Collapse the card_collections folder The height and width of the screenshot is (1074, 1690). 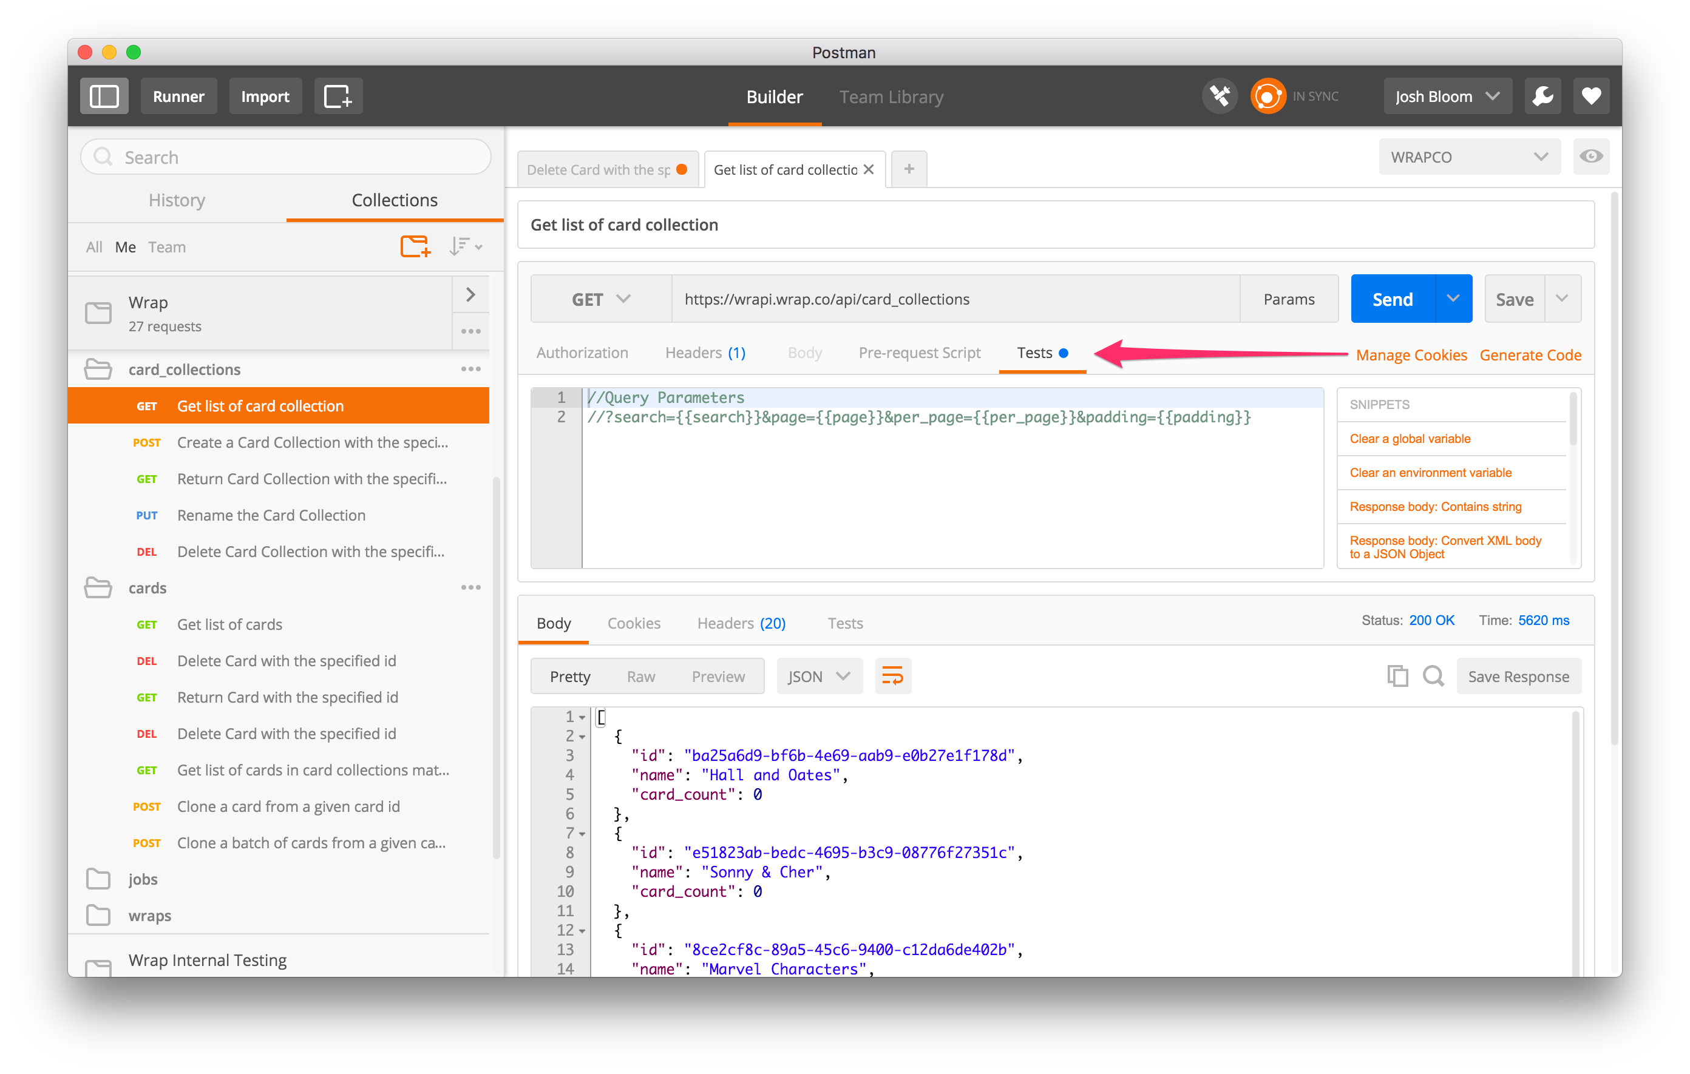click(98, 369)
